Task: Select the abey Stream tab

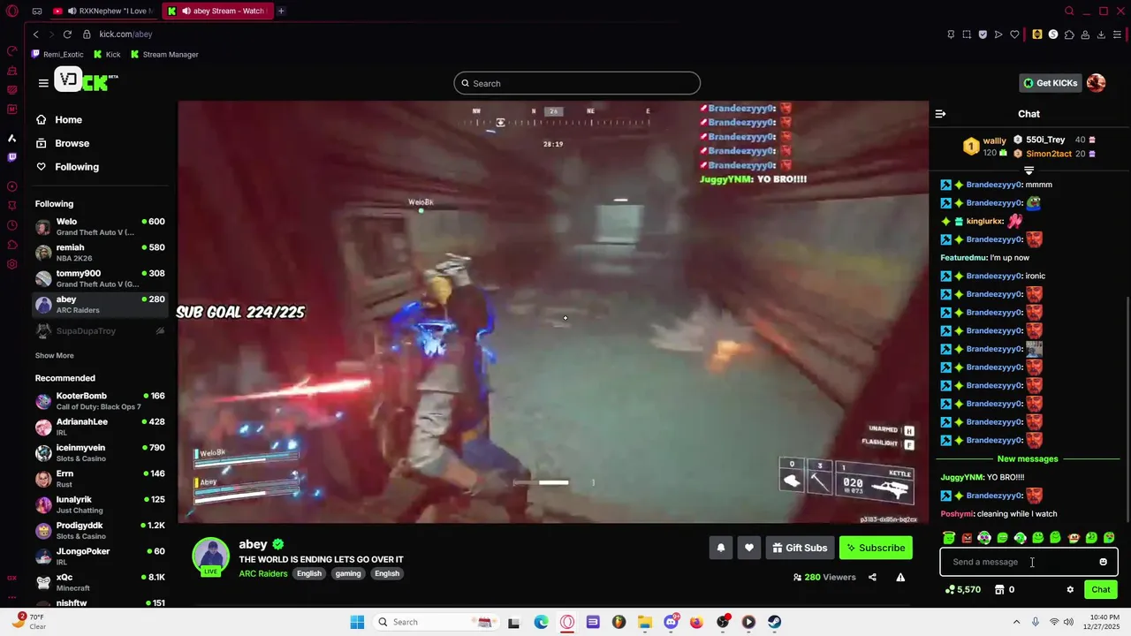Action: pos(216,11)
